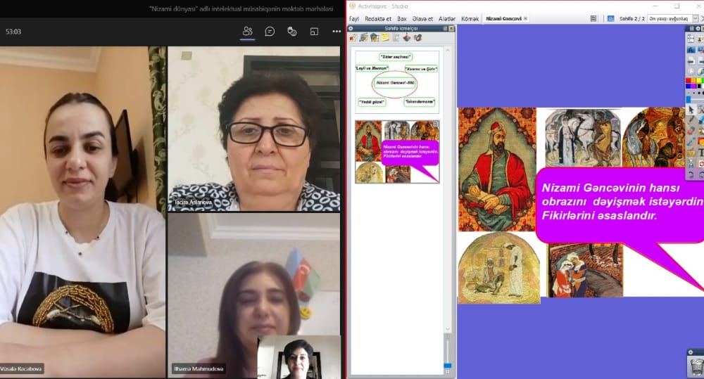Click the Flipchart Trash Can
Viewport: 704px width, 379px height.
pos(696,367)
